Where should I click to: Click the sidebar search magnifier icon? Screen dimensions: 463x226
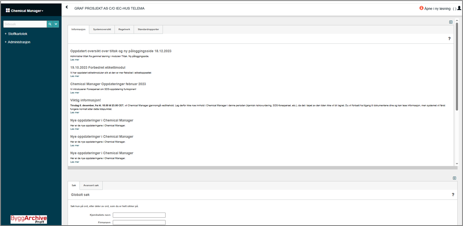(x=50, y=24)
